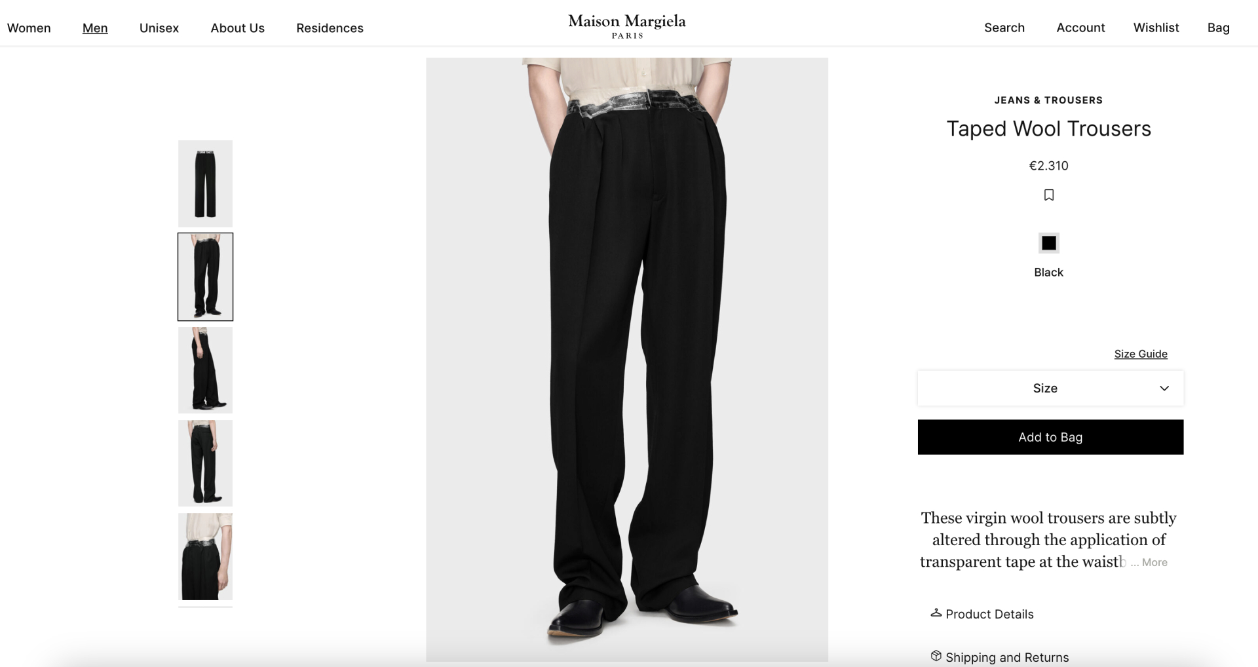Click the bookmark wishlist icon under price
Image resolution: width=1258 pixels, height=667 pixels.
(x=1048, y=195)
